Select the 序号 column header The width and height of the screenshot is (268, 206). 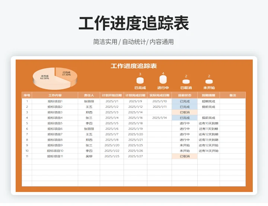27,95
